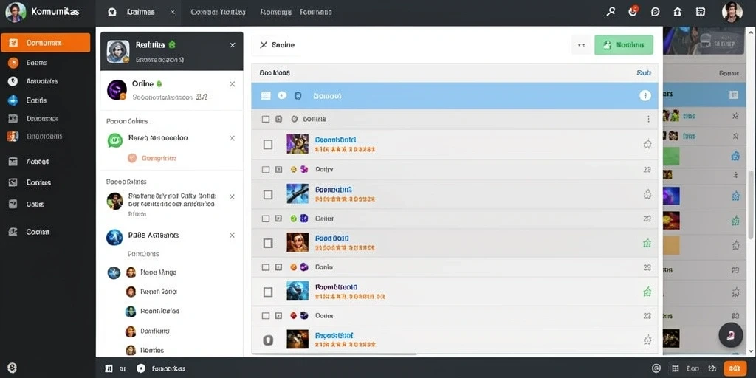The width and height of the screenshot is (756, 378).
Task: Select the orange highlighted Comumitas sidebar item
Action: pyautogui.click(x=45, y=42)
